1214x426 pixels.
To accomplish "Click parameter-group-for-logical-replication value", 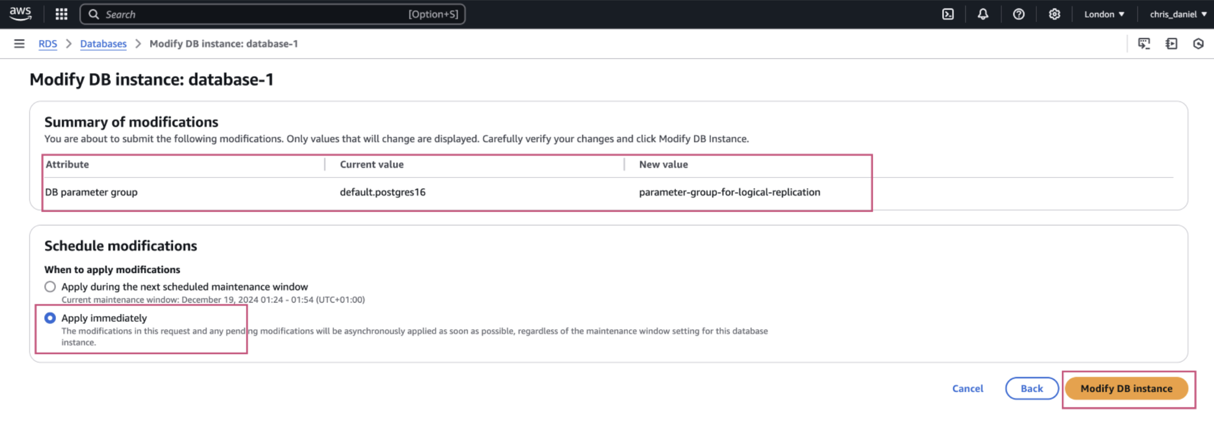I will coord(729,192).
